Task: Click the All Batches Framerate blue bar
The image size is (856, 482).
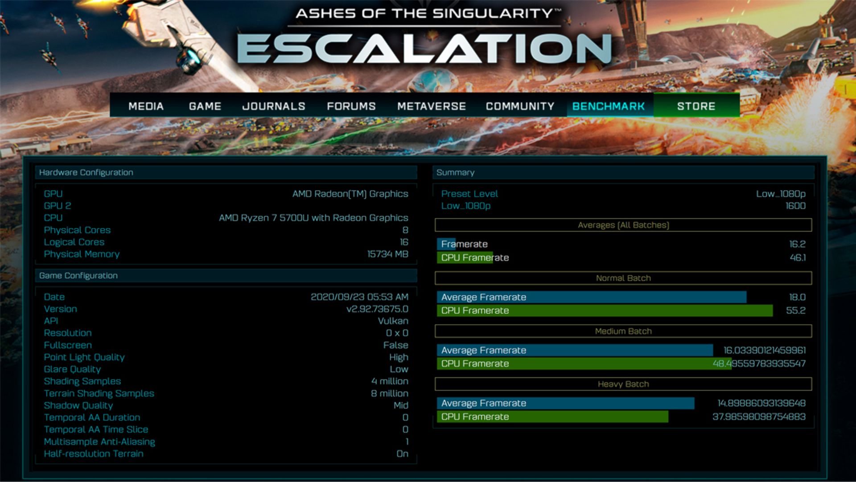Action: point(446,244)
